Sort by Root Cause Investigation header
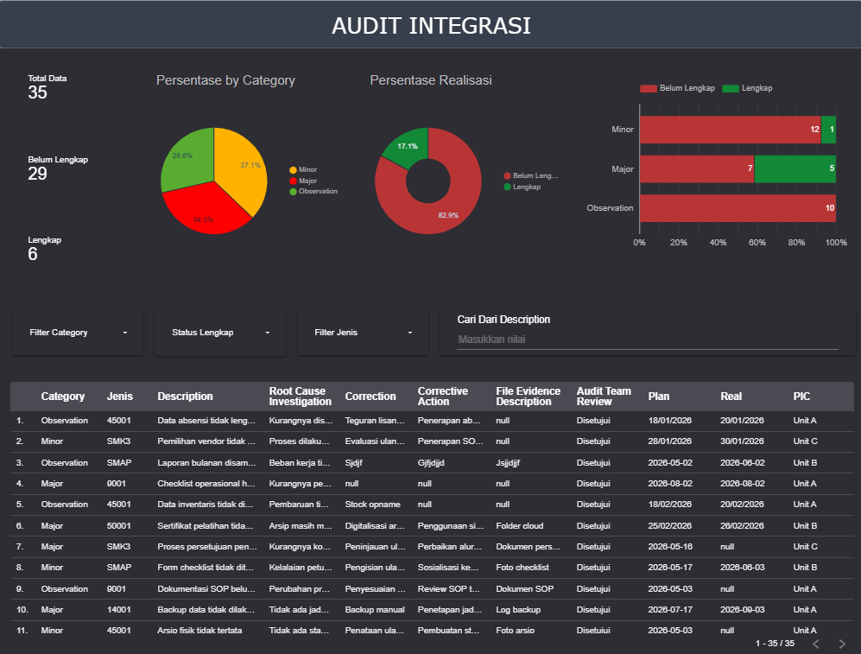Screen dimensions: 861x654 (300, 397)
